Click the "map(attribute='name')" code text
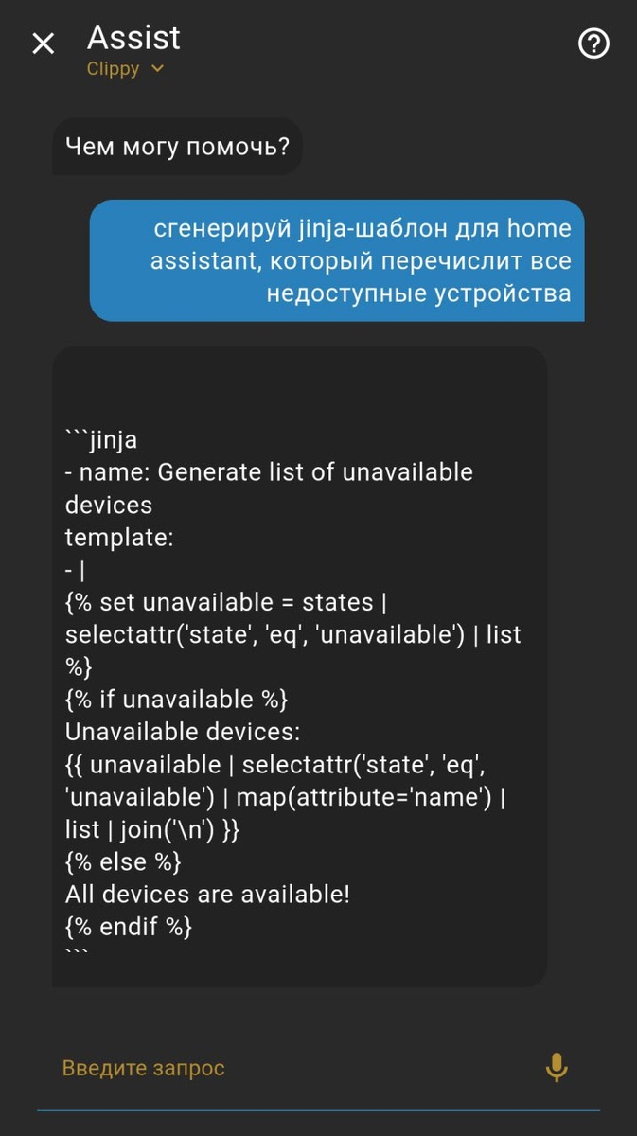637x1136 pixels. [363, 797]
